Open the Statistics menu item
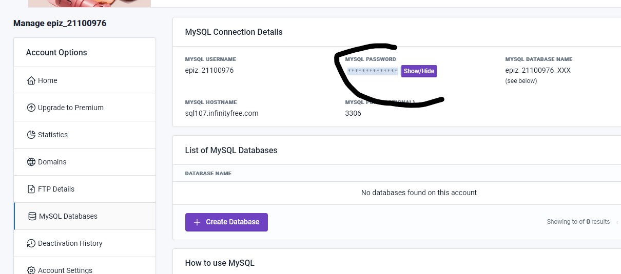 tap(52, 135)
